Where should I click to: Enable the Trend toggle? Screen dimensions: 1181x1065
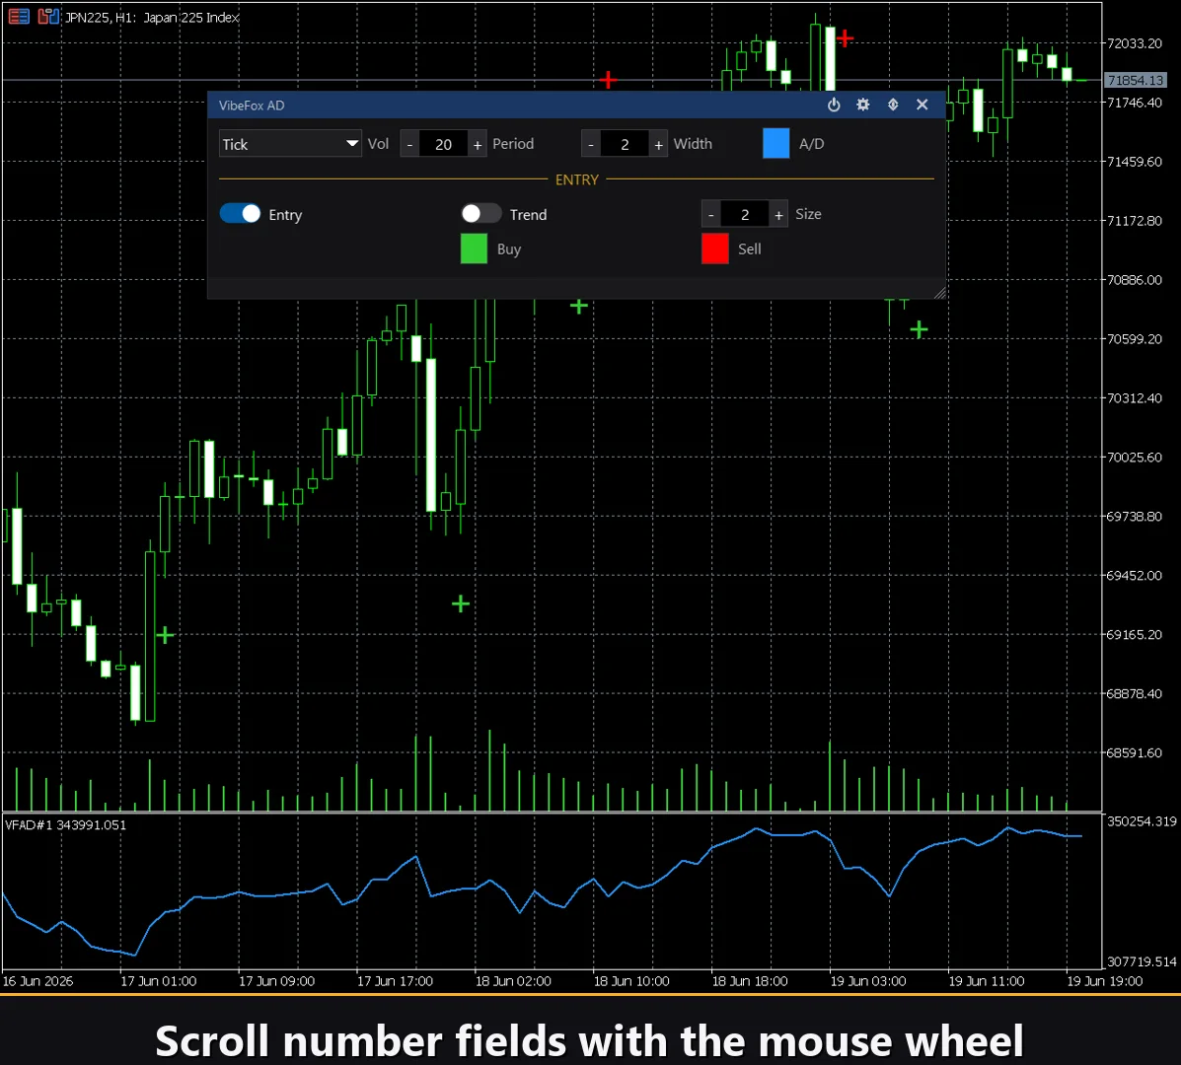(x=481, y=214)
